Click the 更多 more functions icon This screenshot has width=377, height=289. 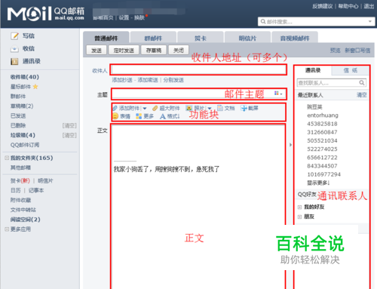click(x=139, y=116)
